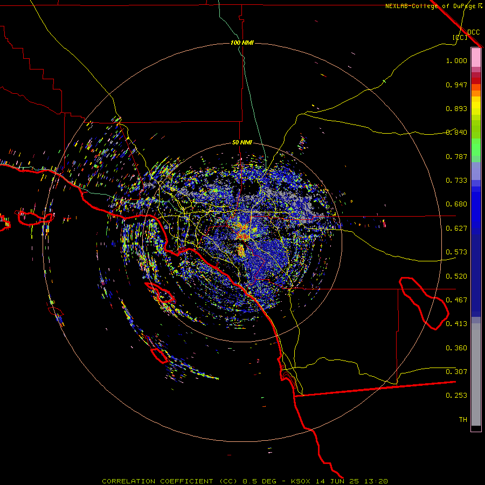Click the 0.947 scale value
The height and width of the screenshot is (485, 485).
click(x=456, y=85)
